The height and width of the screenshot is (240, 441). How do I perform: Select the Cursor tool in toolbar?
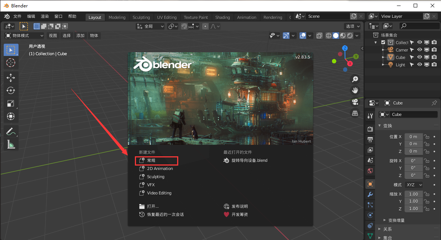[11, 63]
